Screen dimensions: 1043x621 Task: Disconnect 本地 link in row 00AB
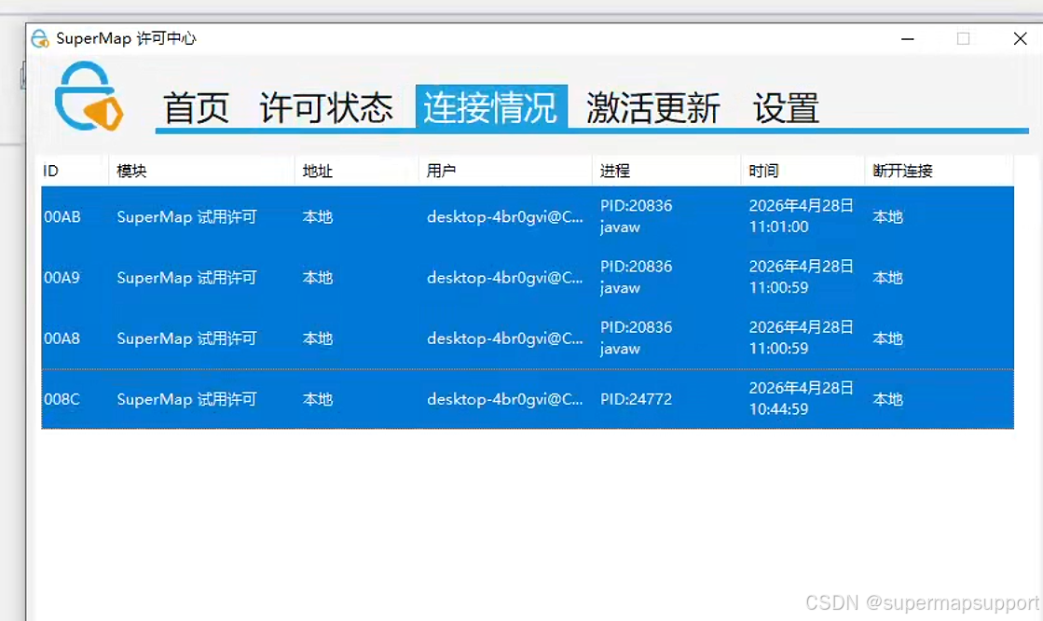(x=887, y=217)
